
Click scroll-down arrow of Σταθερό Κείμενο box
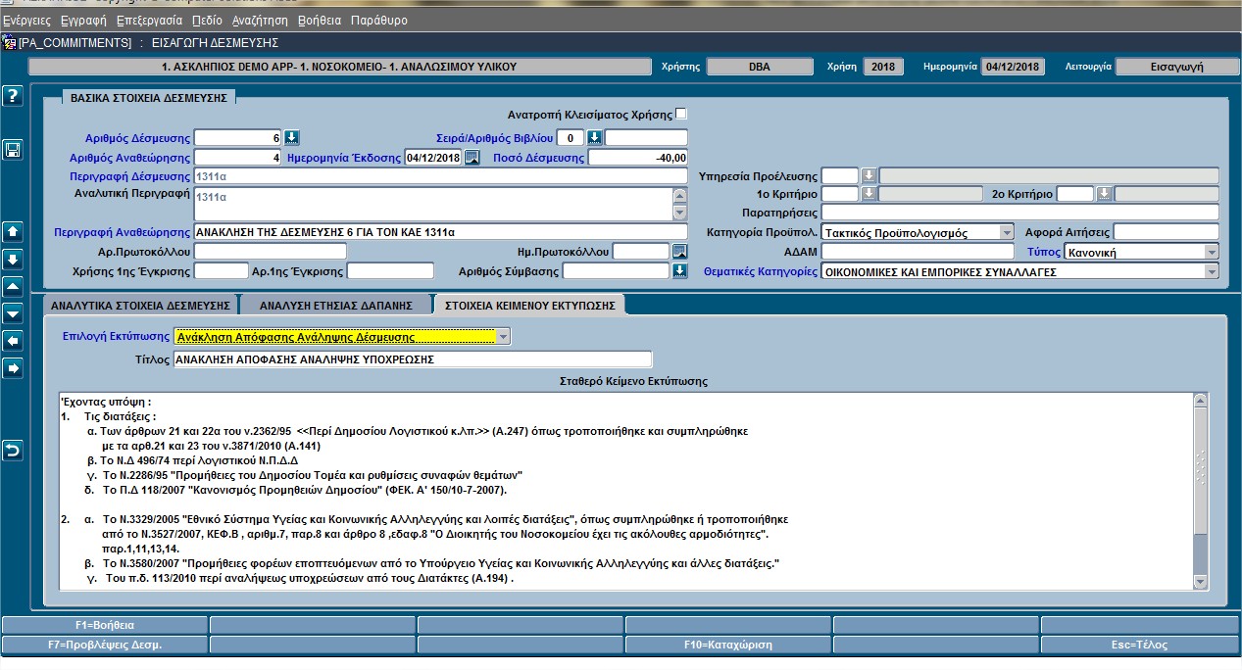(1200, 582)
